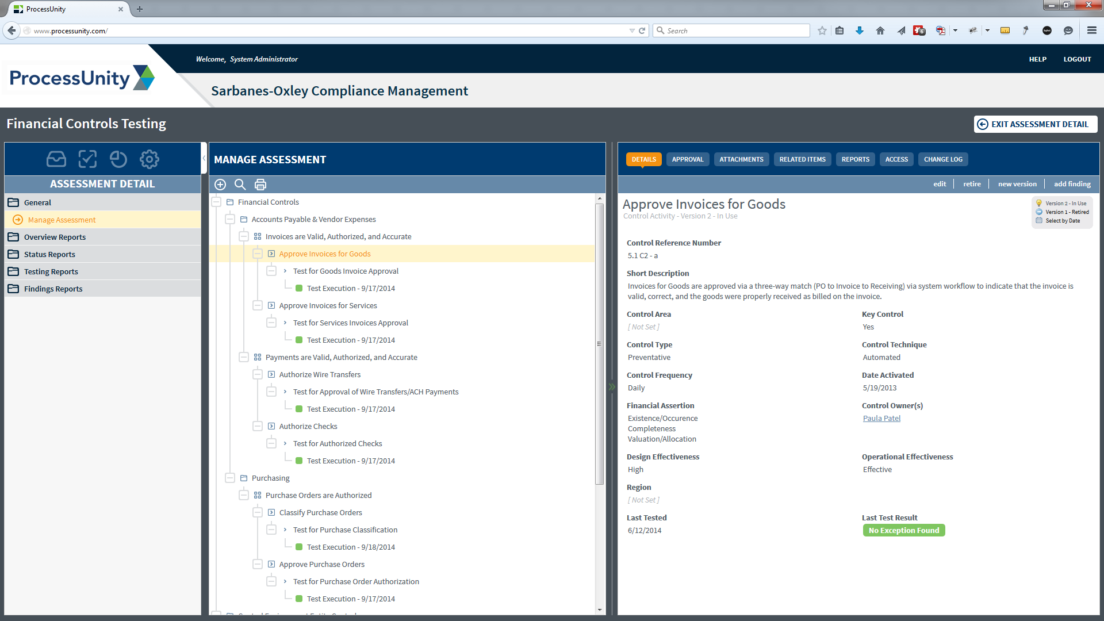The image size is (1104, 621).
Task: Click EXIT ASSESSMENT DETAIL
Action: (1035, 124)
